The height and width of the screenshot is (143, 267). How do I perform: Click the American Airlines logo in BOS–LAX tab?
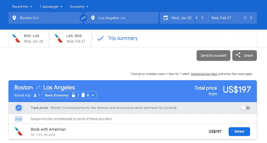(x=16, y=38)
